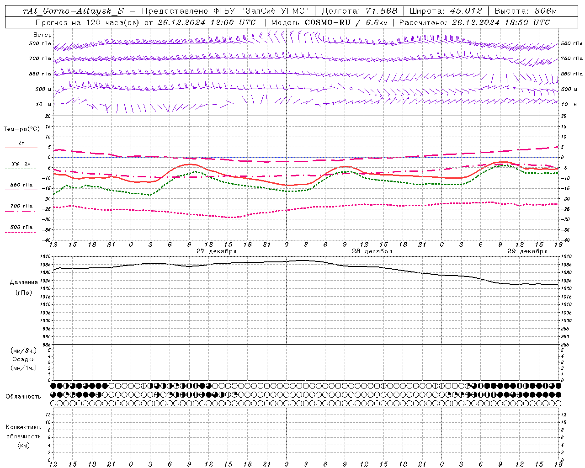The height and width of the screenshot is (468, 585).
Task: Click the '700 гПа' wind level label on right axis
Action: click(572, 58)
